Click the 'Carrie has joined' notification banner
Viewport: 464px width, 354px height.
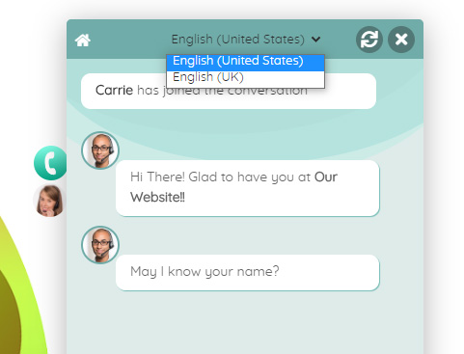tap(229, 91)
